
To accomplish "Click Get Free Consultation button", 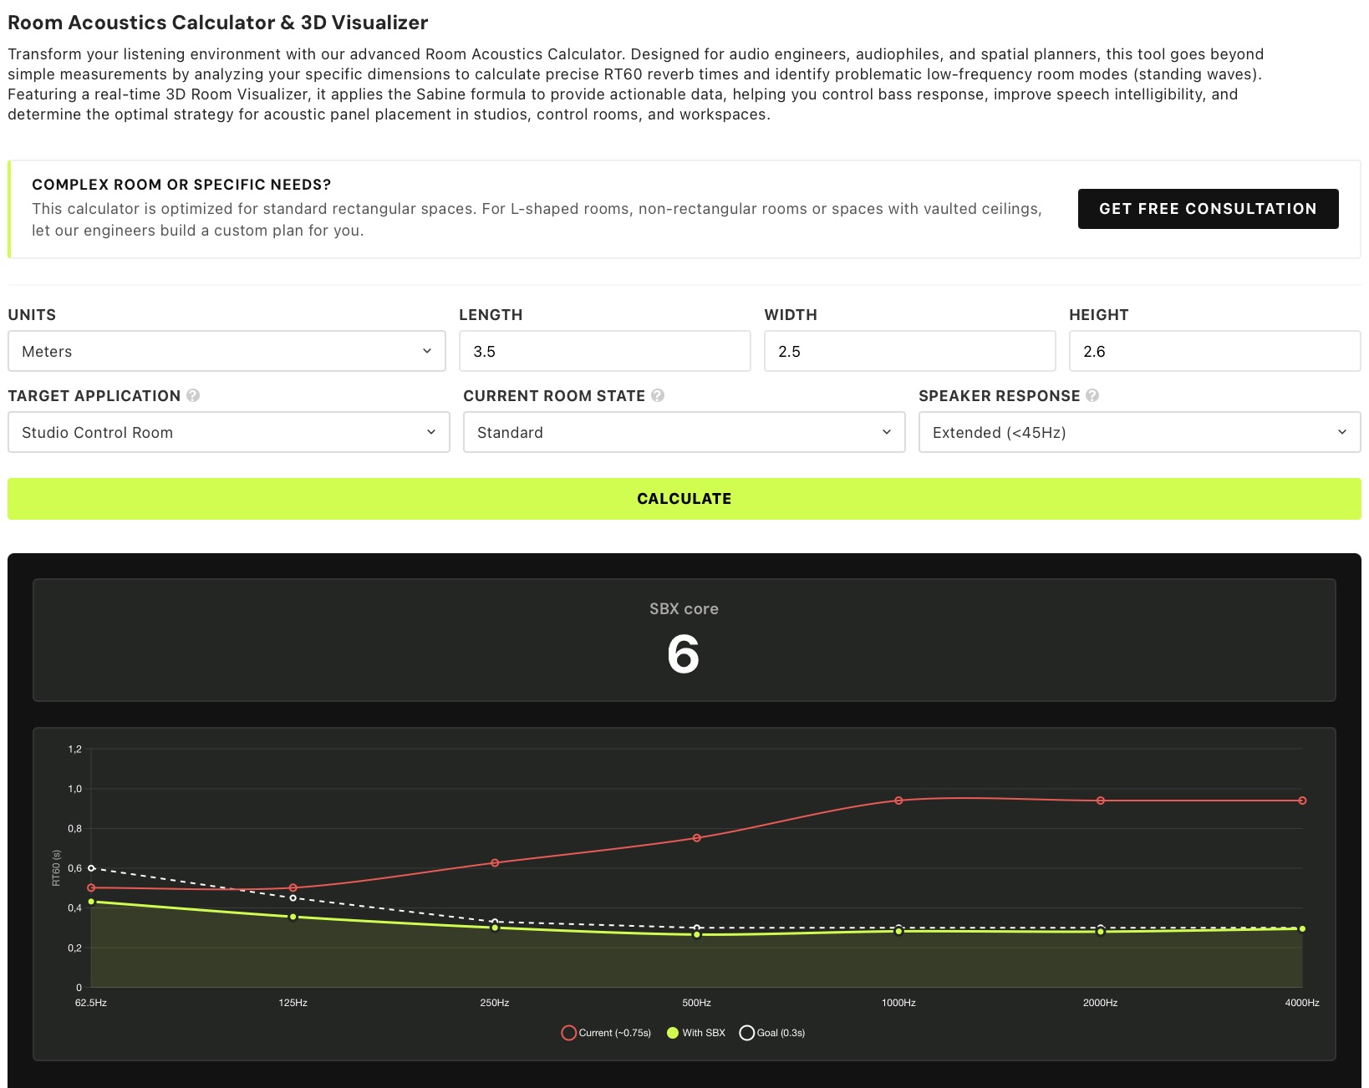I will (1208, 209).
